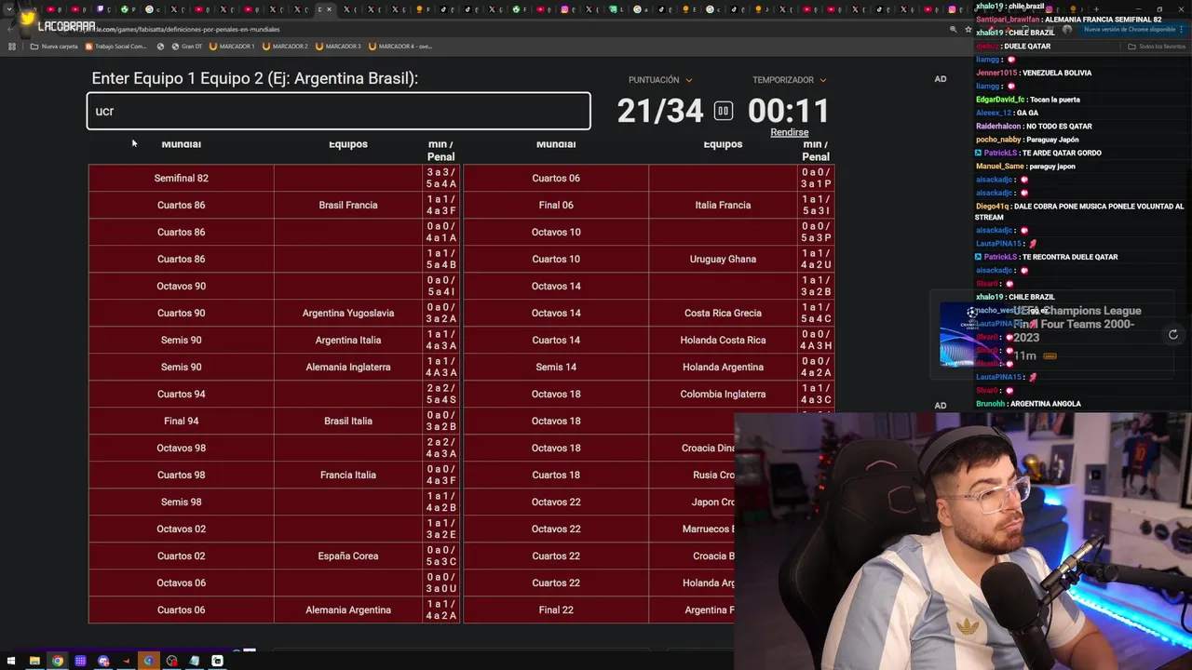Open the Nueva carpeta bookmarks folder
The width and height of the screenshot is (1192, 670).
(54, 46)
